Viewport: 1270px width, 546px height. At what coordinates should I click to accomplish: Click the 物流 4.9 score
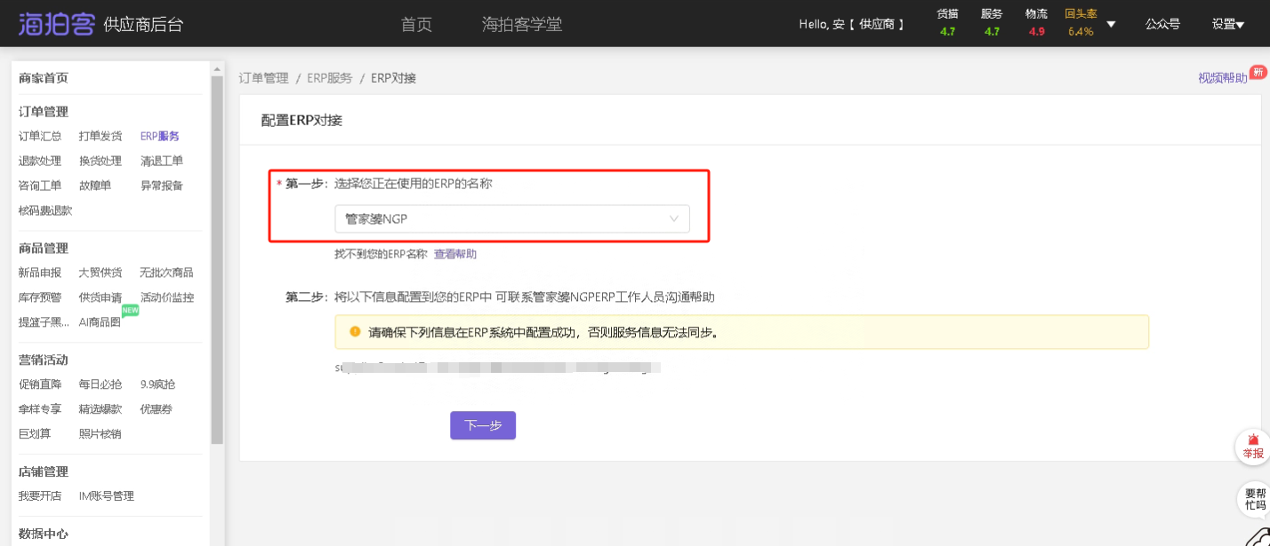[x=1036, y=23]
